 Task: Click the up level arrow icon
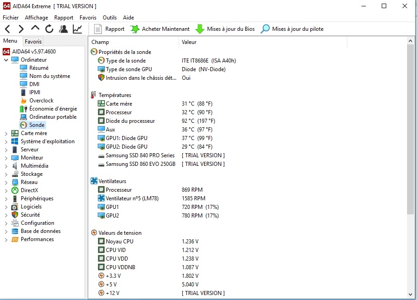pos(35,29)
